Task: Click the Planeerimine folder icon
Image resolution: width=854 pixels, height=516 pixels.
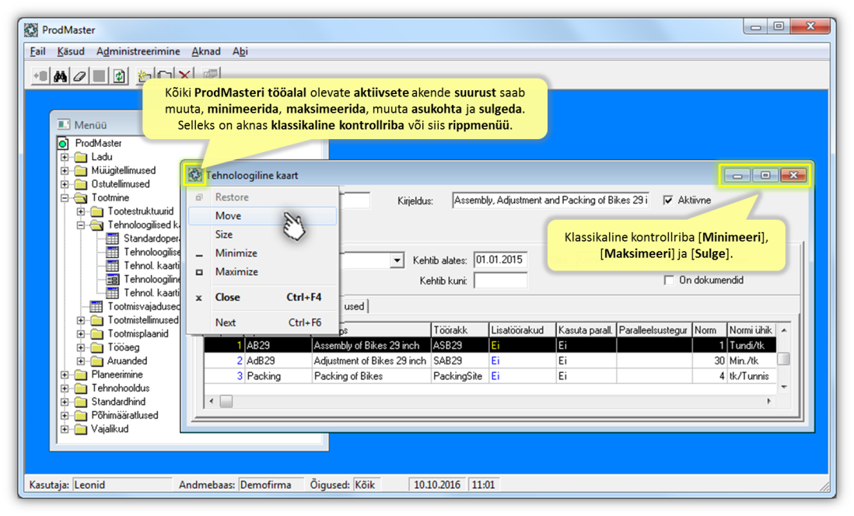Action: click(81, 375)
